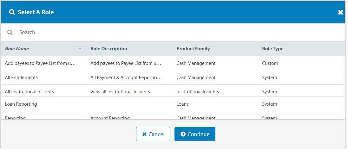348x150 pixels.
Task: Select the Reporting role row
Action: (15, 117)
